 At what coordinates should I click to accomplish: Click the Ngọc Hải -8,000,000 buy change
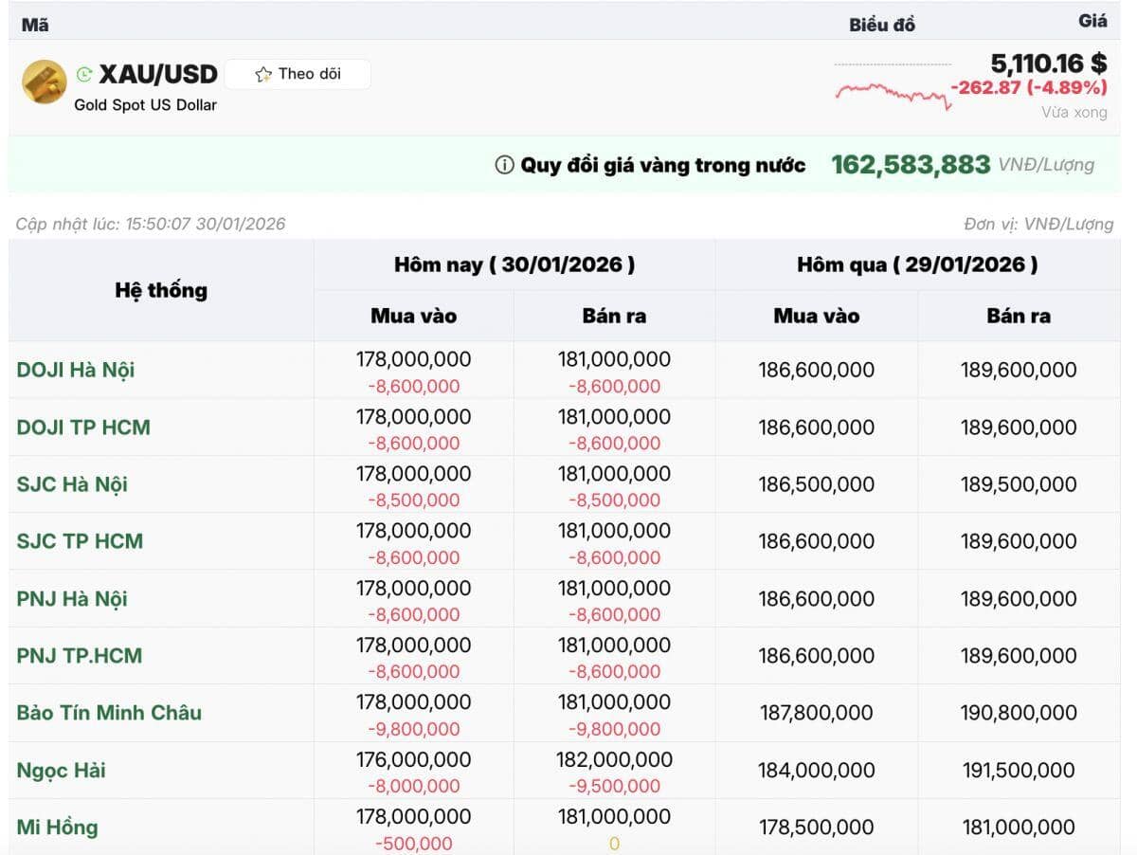click(414, 786)
